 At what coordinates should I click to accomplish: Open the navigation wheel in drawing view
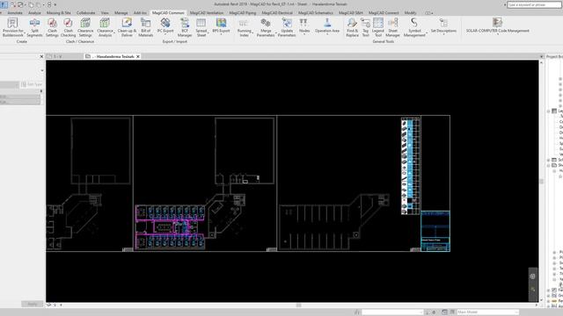pos(532,276)
